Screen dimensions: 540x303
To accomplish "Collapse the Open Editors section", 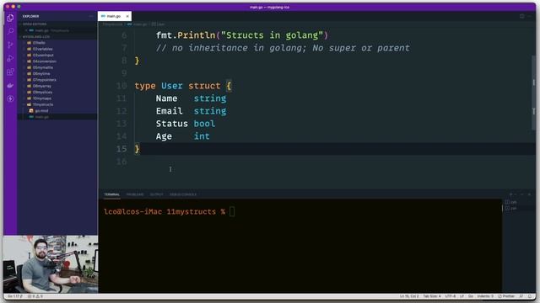I will pyautogui.click(x=57, y=24).
